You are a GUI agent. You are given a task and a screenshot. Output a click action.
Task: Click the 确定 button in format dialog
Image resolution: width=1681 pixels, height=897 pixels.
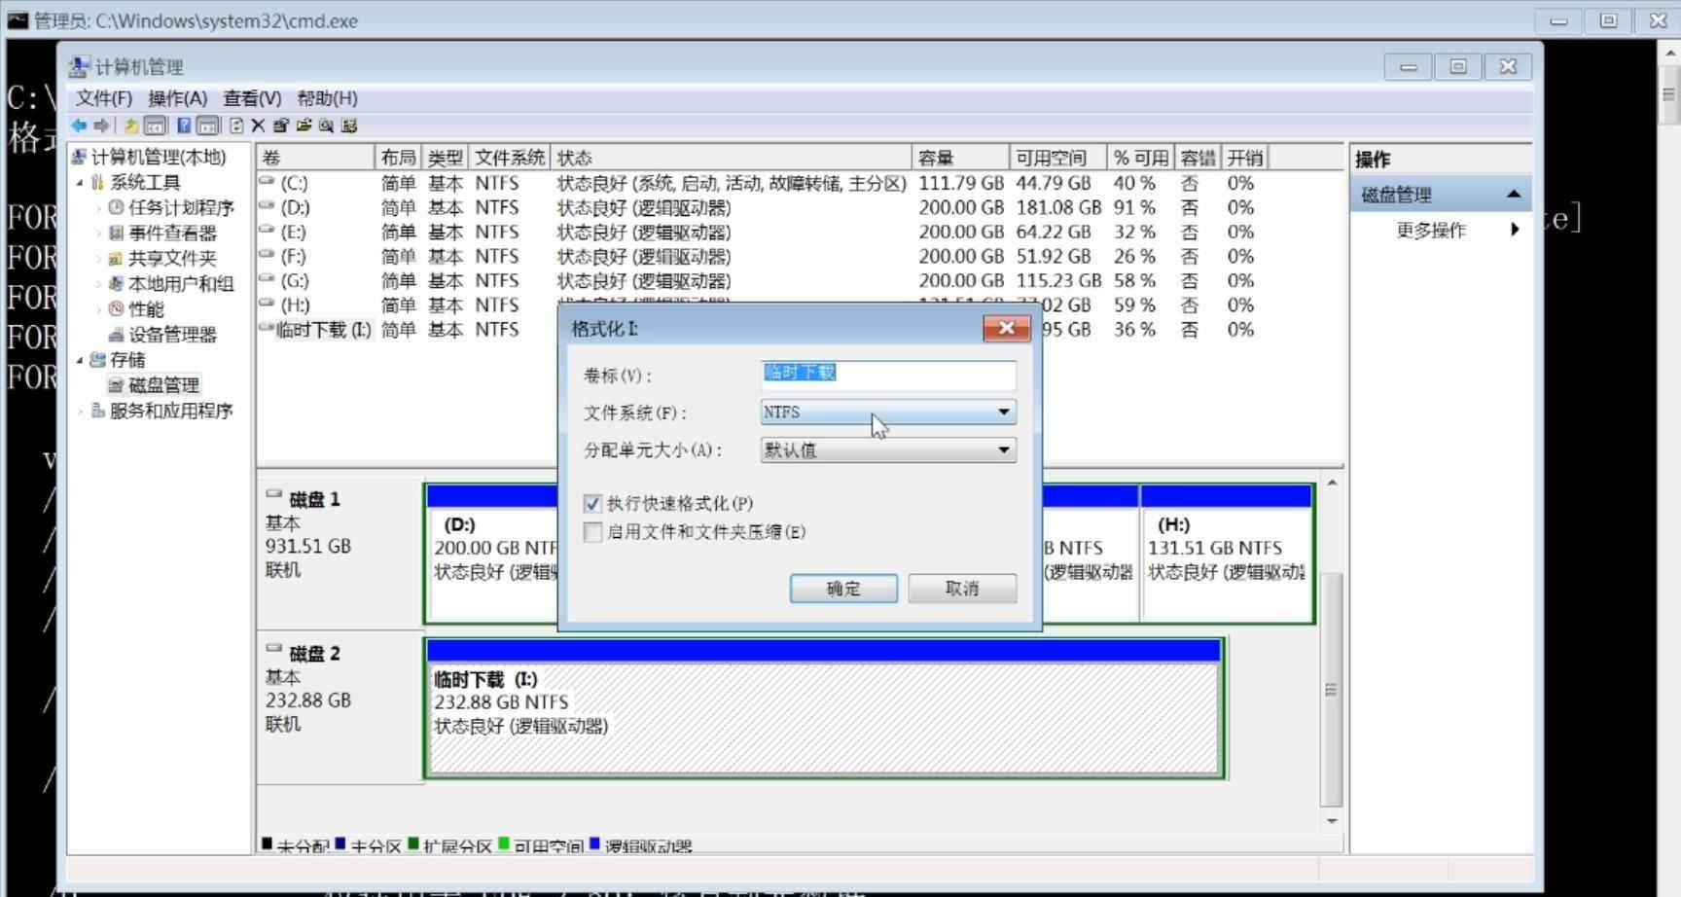click(842, 588)
